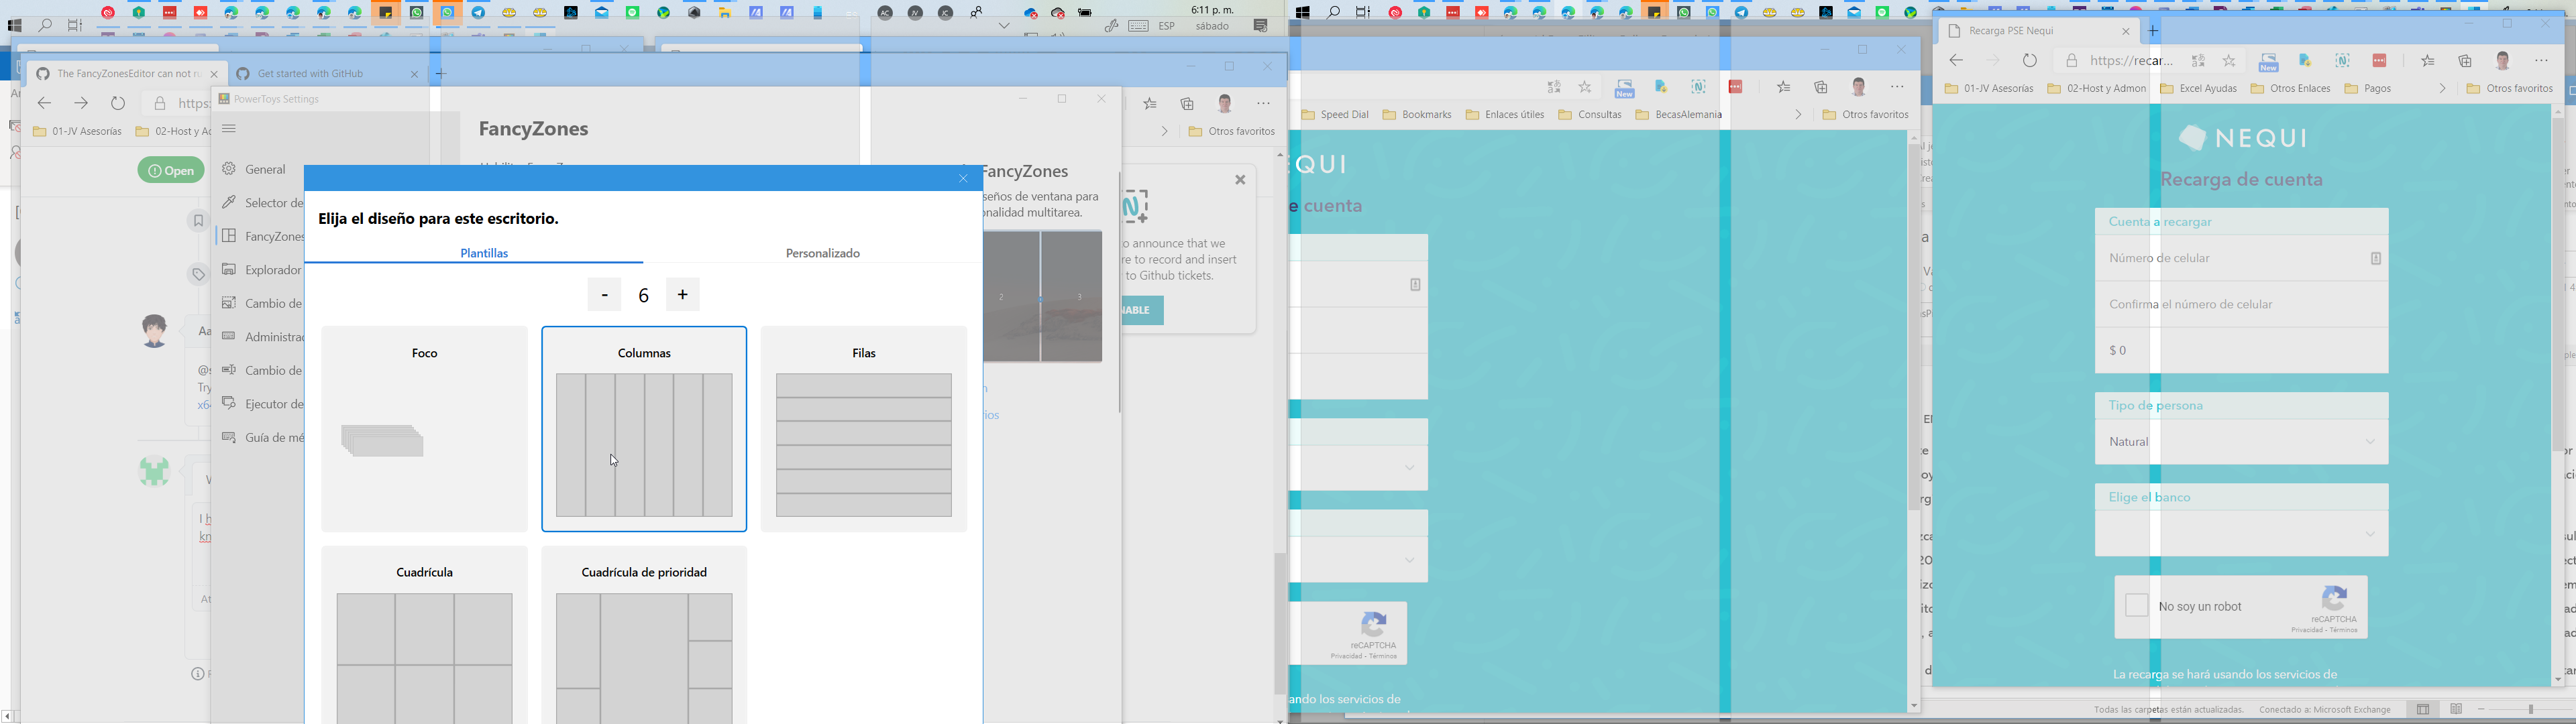Open the Notion Web Clipper extension
The image size is (2576, 724).
coord(2342,60)
